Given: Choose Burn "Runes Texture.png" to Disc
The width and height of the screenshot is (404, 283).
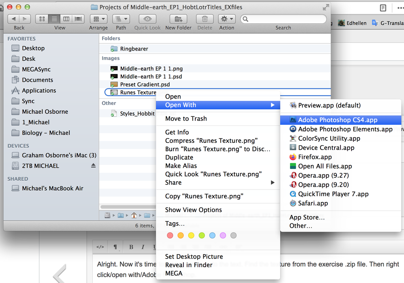Looking at the screenshot, I should tap(218, 149).
